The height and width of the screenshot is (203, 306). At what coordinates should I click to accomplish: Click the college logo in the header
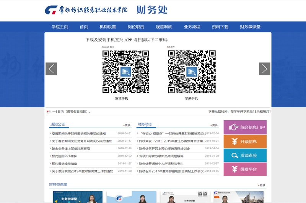click(x=86, y=10)
